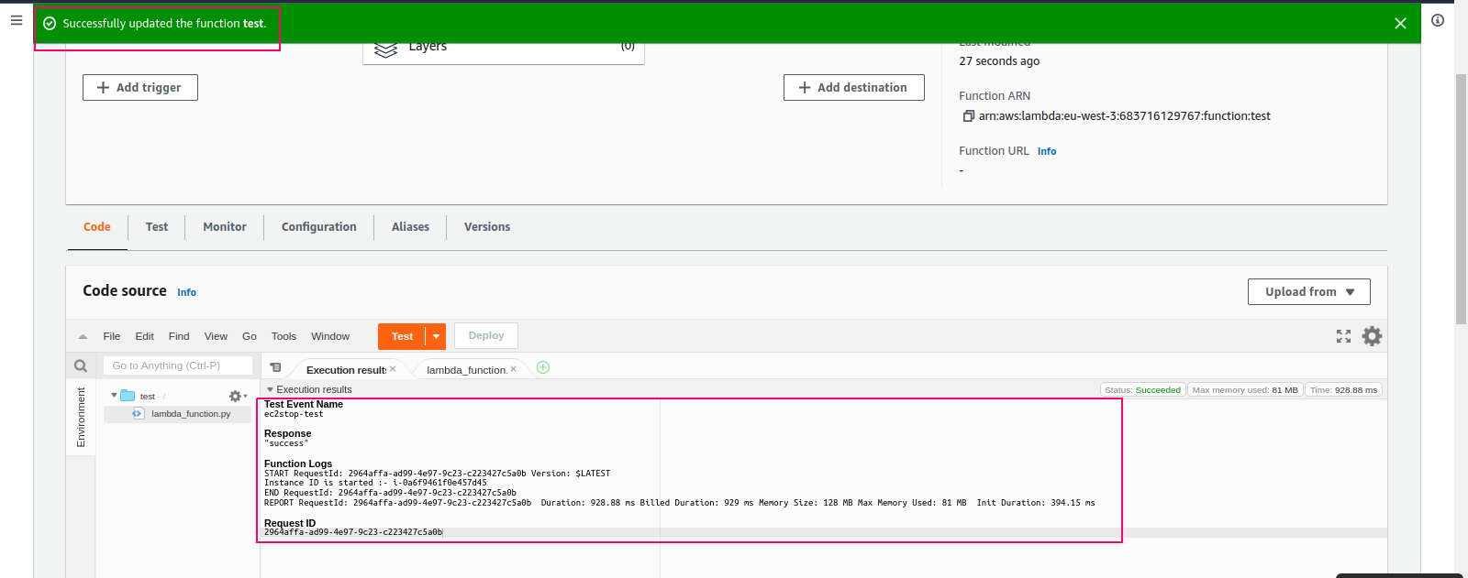Open the View menu in code editor
Viewport: 1468px width, 578px height.
click(216, 337)
